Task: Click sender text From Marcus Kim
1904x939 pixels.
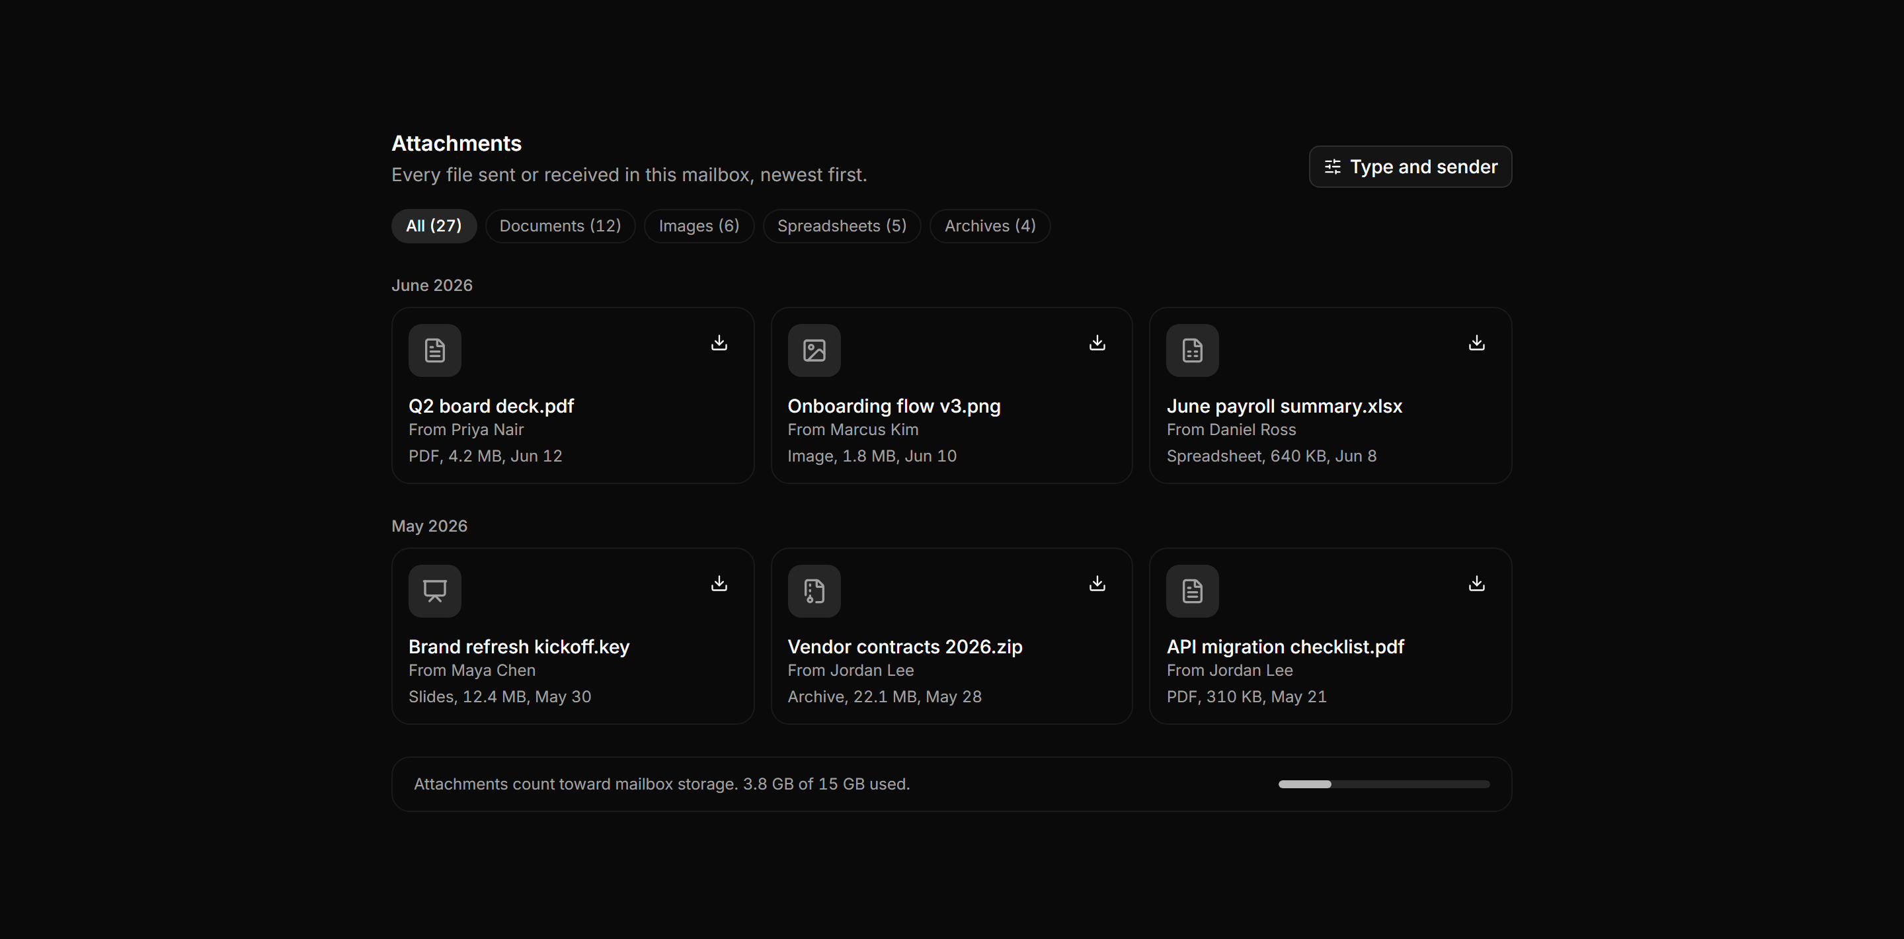Action: point(853,430)
